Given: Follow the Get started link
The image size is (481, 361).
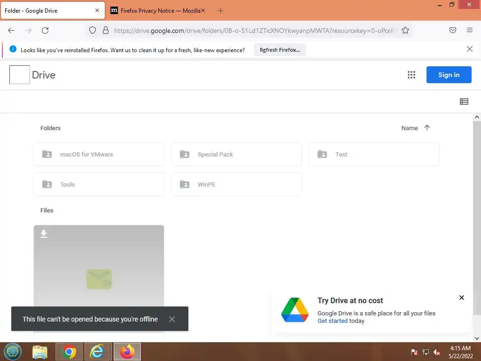Looking at the screenshot, I should (x=333, y=321).
